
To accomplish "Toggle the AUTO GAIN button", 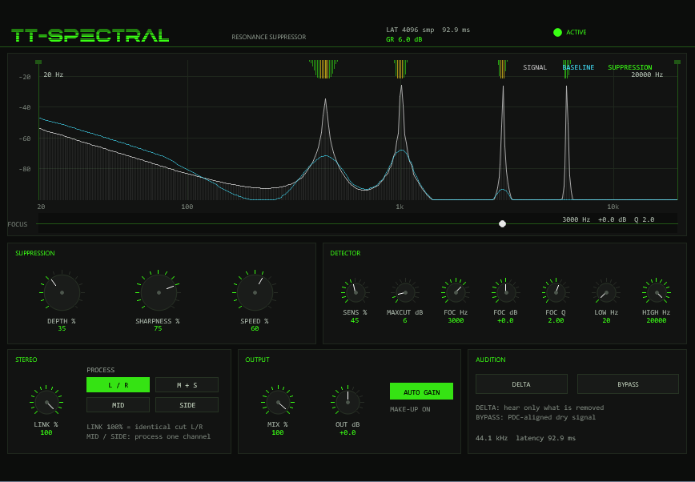I will tap(421, 392).
